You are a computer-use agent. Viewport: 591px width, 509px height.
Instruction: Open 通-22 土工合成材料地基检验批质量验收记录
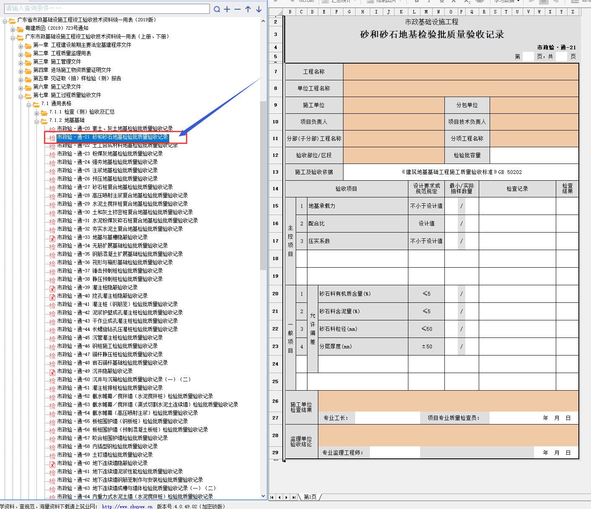pos(117,146)
